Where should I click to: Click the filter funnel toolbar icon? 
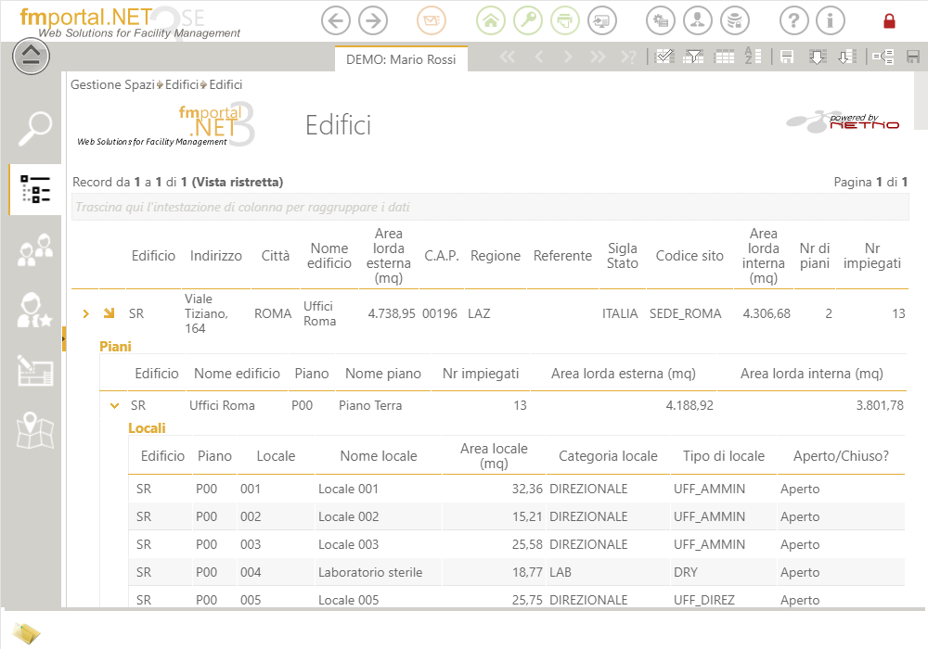coord(693,57)
